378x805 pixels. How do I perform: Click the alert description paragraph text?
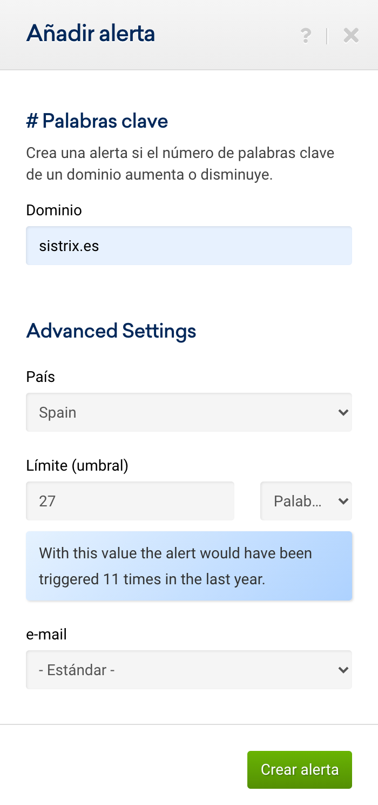[180, 163]
